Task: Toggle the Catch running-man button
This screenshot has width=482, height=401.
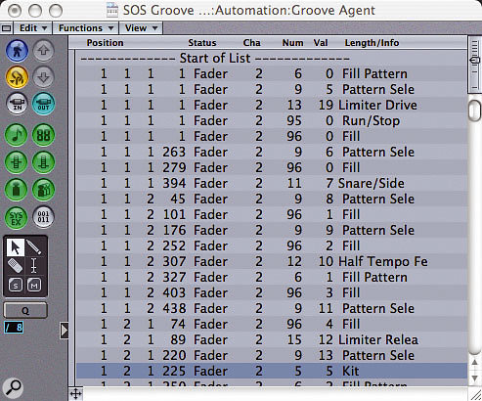Action: pyautogui.click(x=17, y=51)
